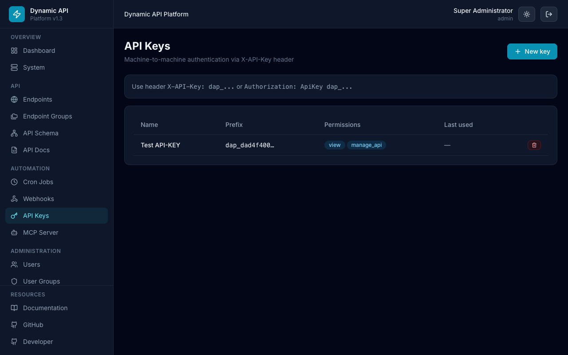This screenshot has height=355, width=568.
Task: Open MCP Server page
Action: click(56, 233)
